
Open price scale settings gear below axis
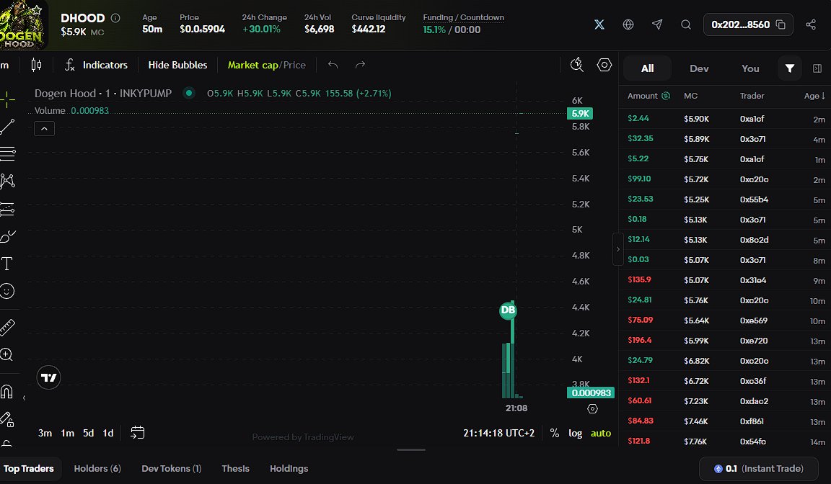click(592, 409)
